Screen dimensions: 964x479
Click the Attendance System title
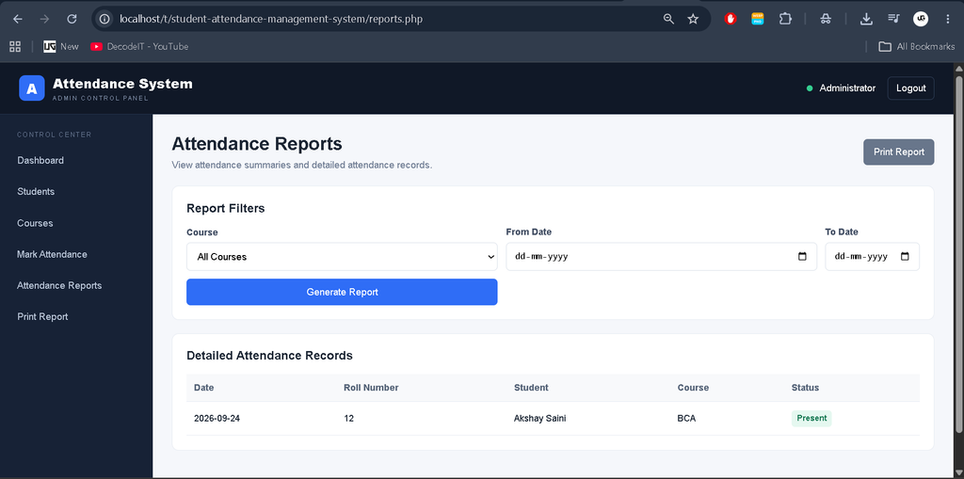(122, 84)
